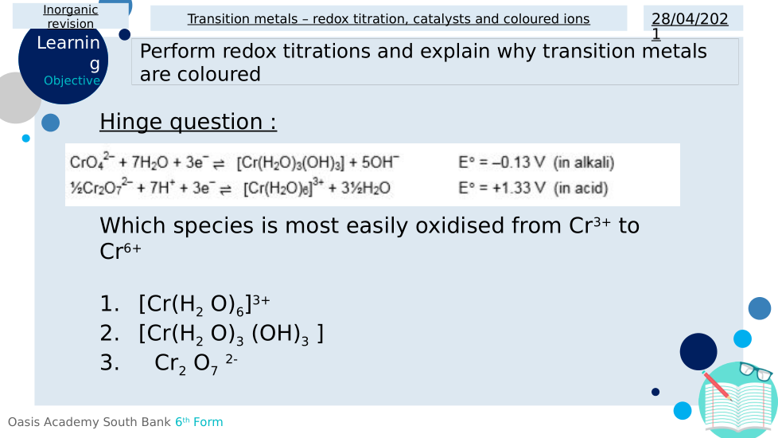778x438 pixels.
Task: Click the Which species is most easily oxidised question
Action: tap(369, 237)
